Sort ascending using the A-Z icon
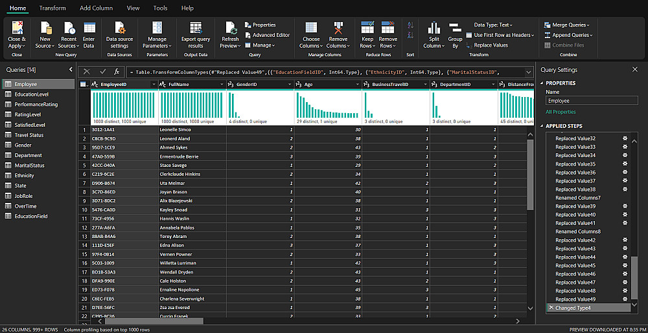This screenshot has height=333, width=648. tap(410, 25)
